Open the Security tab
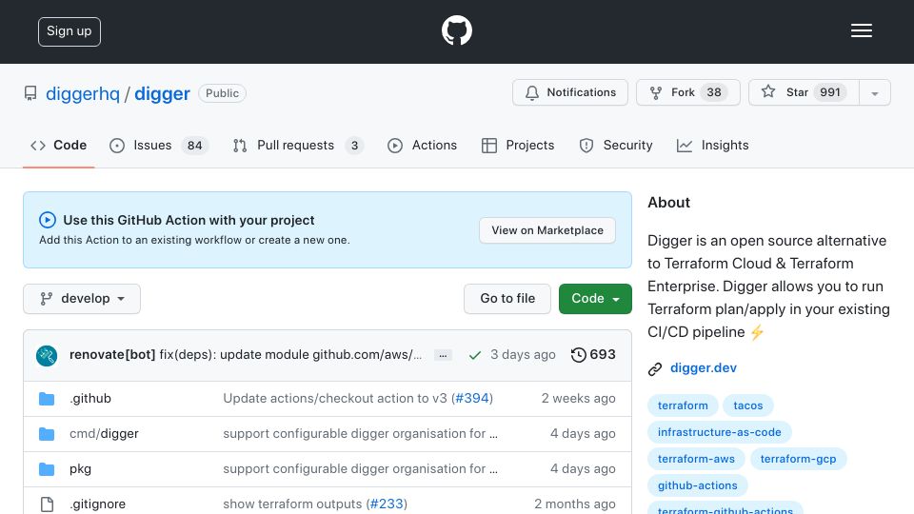 click(616, 145)
